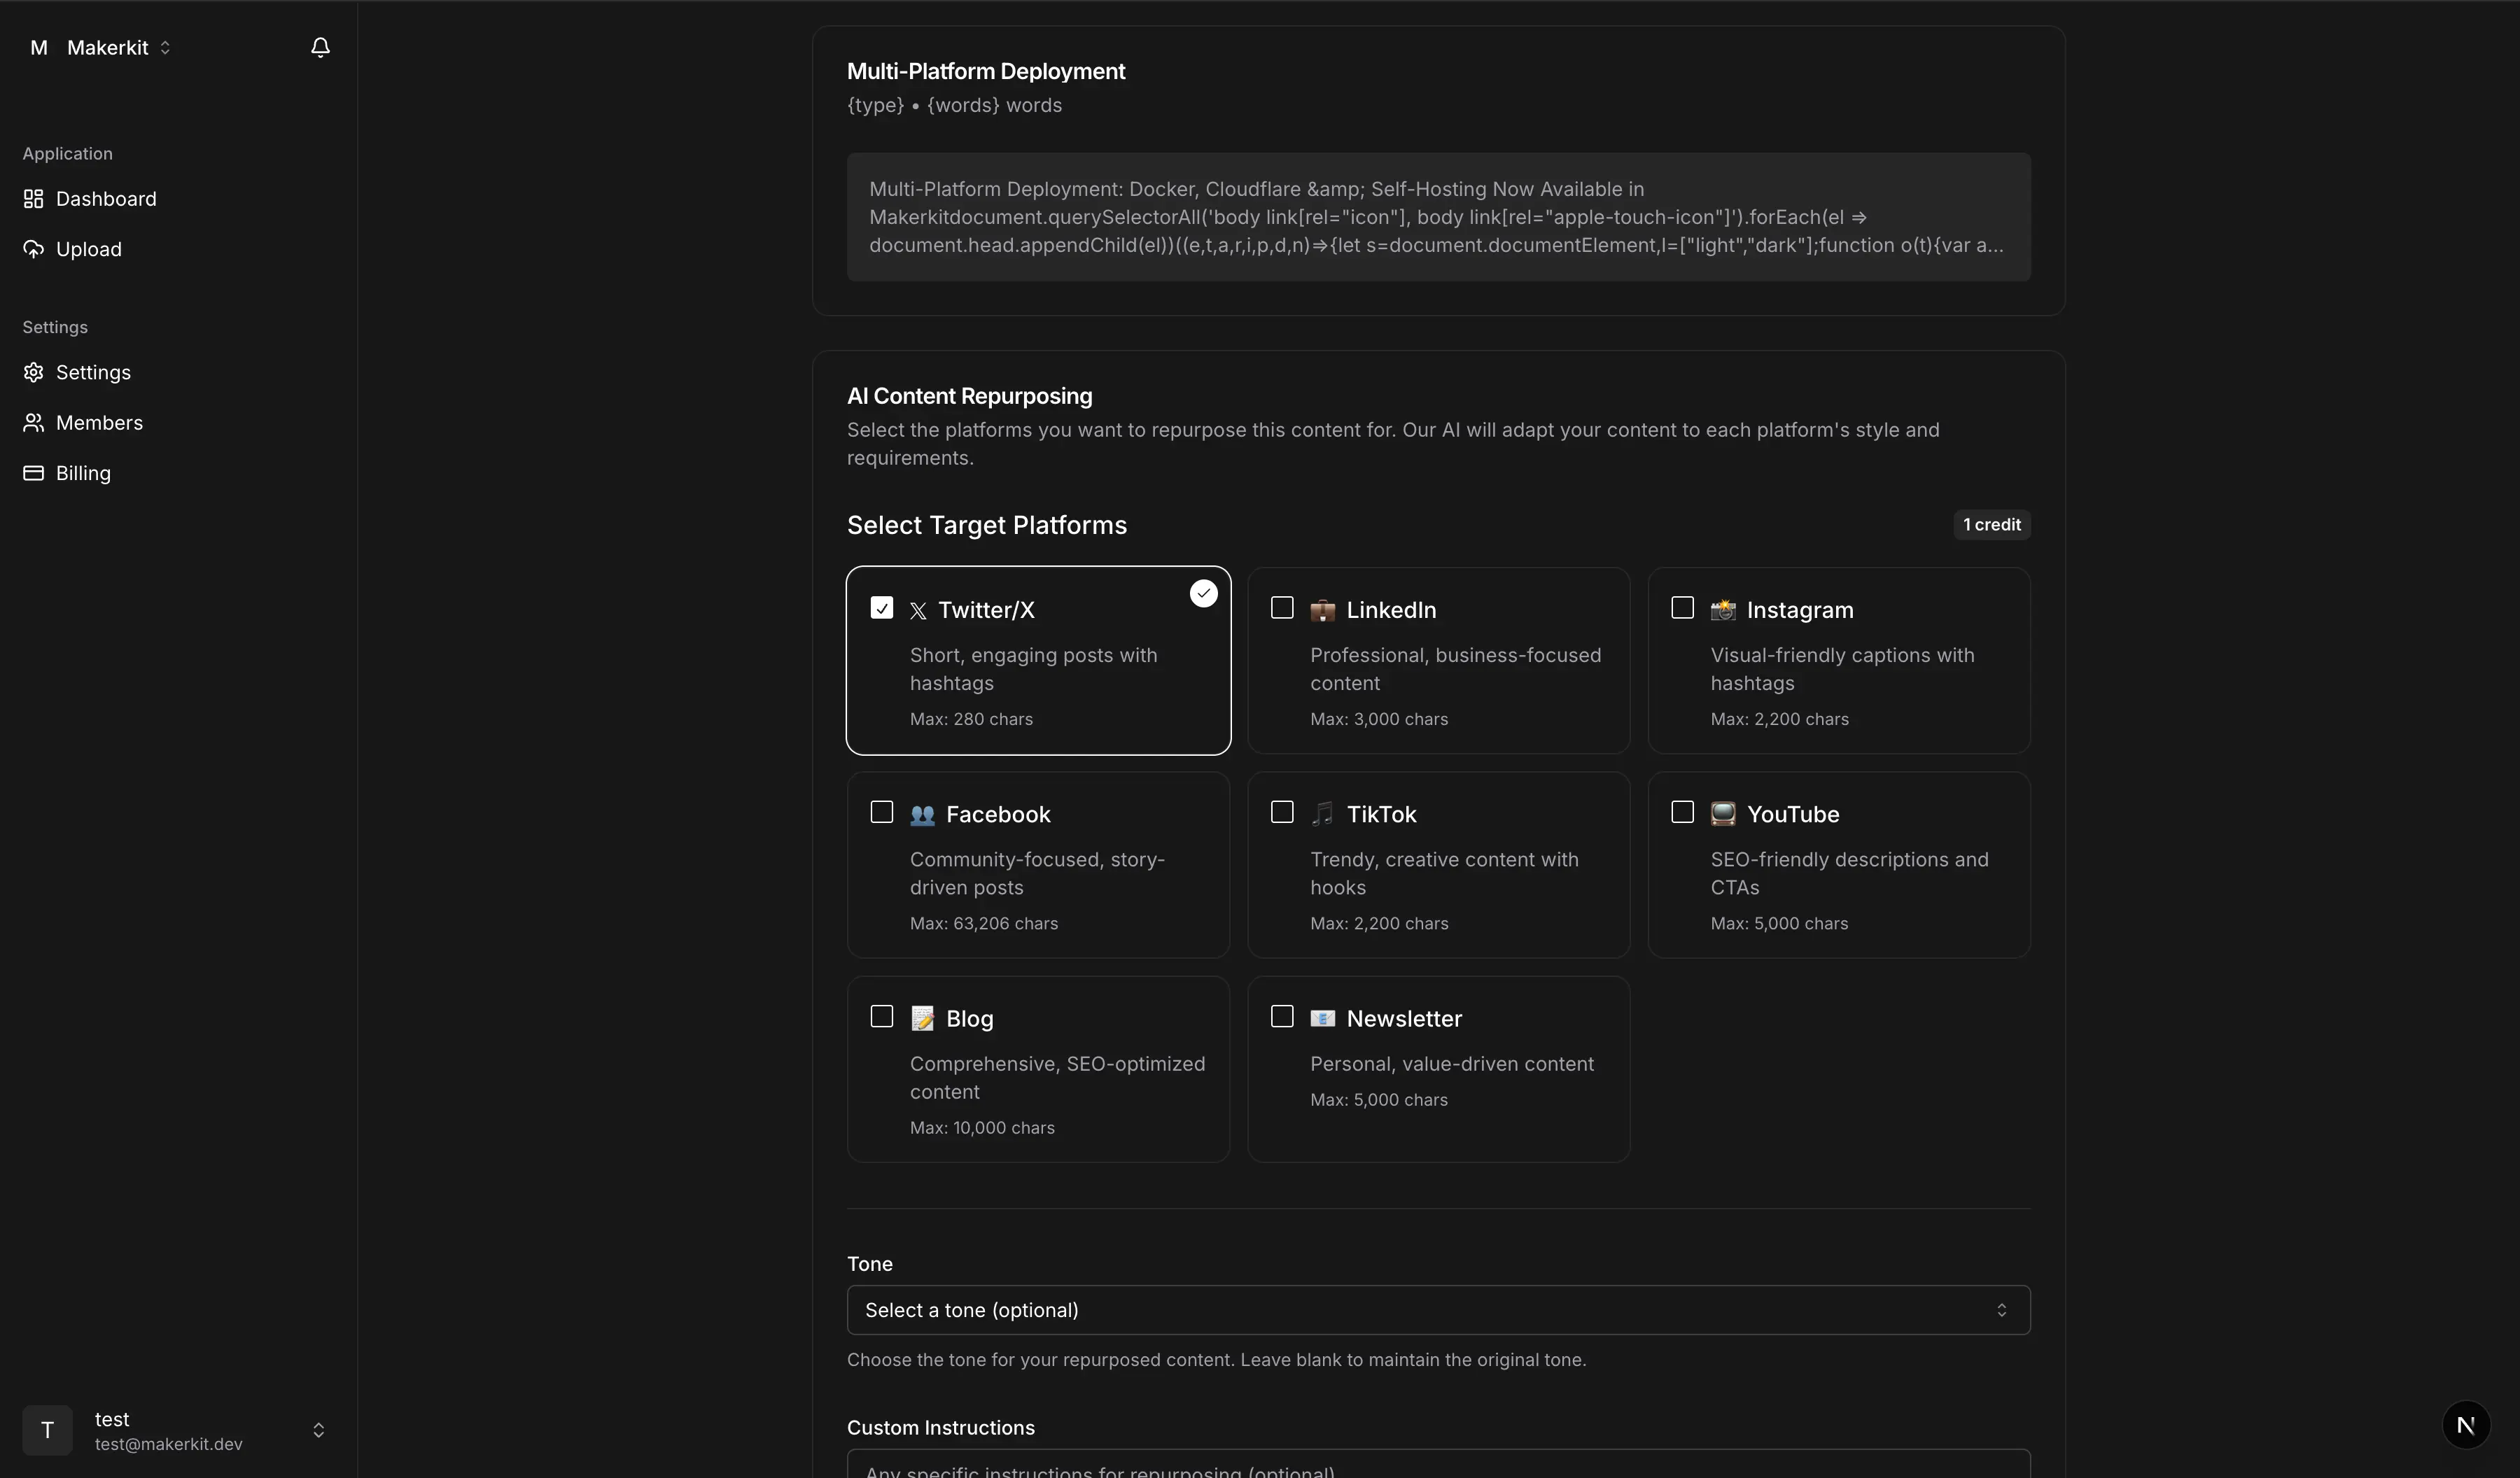Click the Dashboard grid icon

[x=33, y=199]
